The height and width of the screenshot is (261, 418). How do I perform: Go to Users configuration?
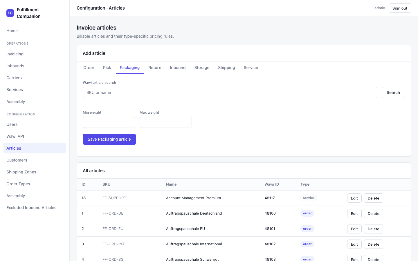35,124
